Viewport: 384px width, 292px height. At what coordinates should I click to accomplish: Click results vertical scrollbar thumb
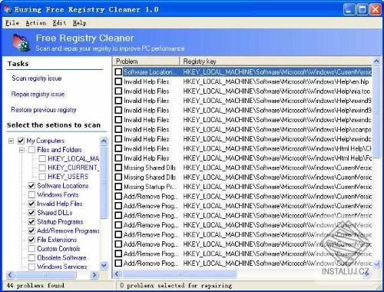[376, 111]
